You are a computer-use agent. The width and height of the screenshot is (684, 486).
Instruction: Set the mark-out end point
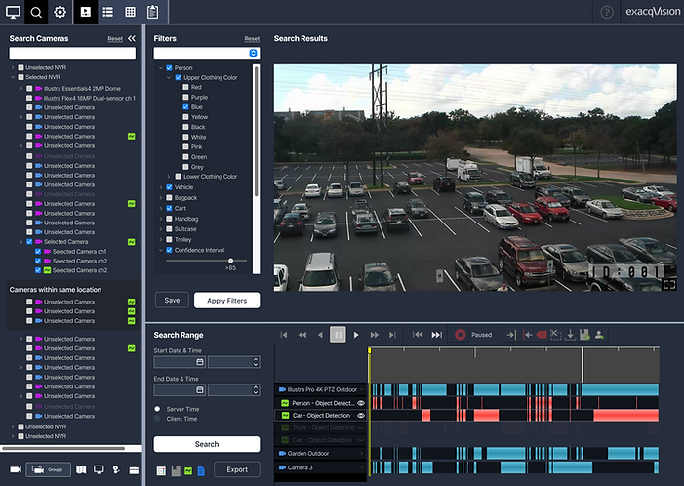tap(528, 335)
